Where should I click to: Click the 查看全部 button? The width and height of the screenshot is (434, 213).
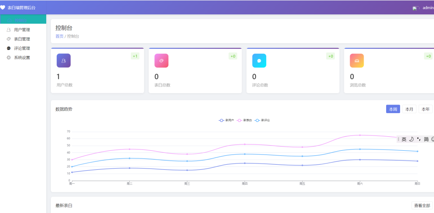pos(422,205)
